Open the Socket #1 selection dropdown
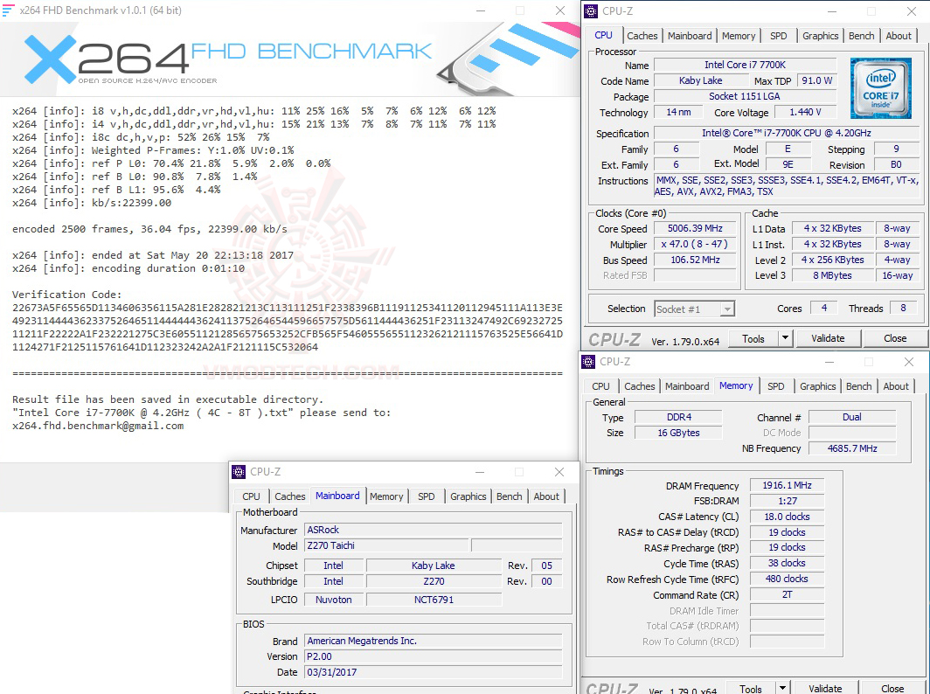 (x=727, y=308)
